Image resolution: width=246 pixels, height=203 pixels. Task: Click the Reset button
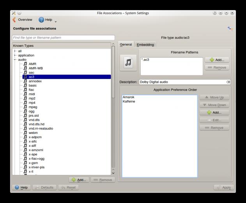[68, 187]
